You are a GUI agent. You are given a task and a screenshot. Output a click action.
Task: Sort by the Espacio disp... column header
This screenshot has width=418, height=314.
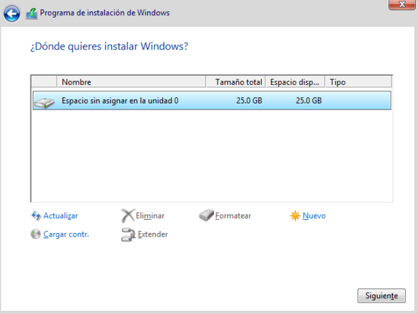(295, 82)
